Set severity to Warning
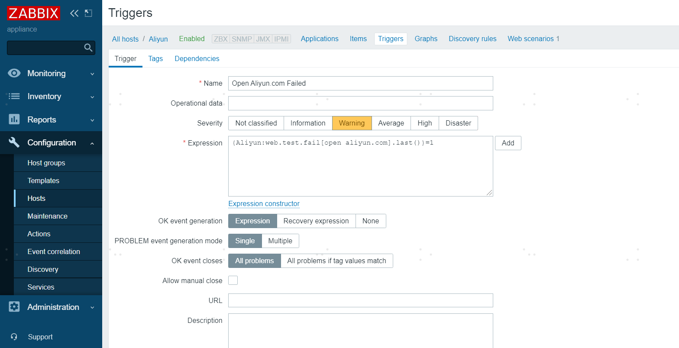 coord(352,123)
